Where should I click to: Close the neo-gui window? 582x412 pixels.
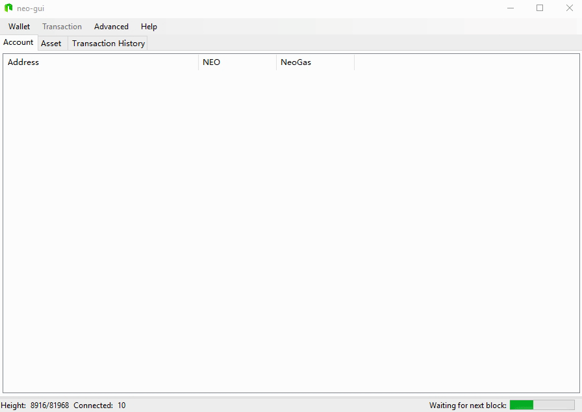tap(569, 8)
